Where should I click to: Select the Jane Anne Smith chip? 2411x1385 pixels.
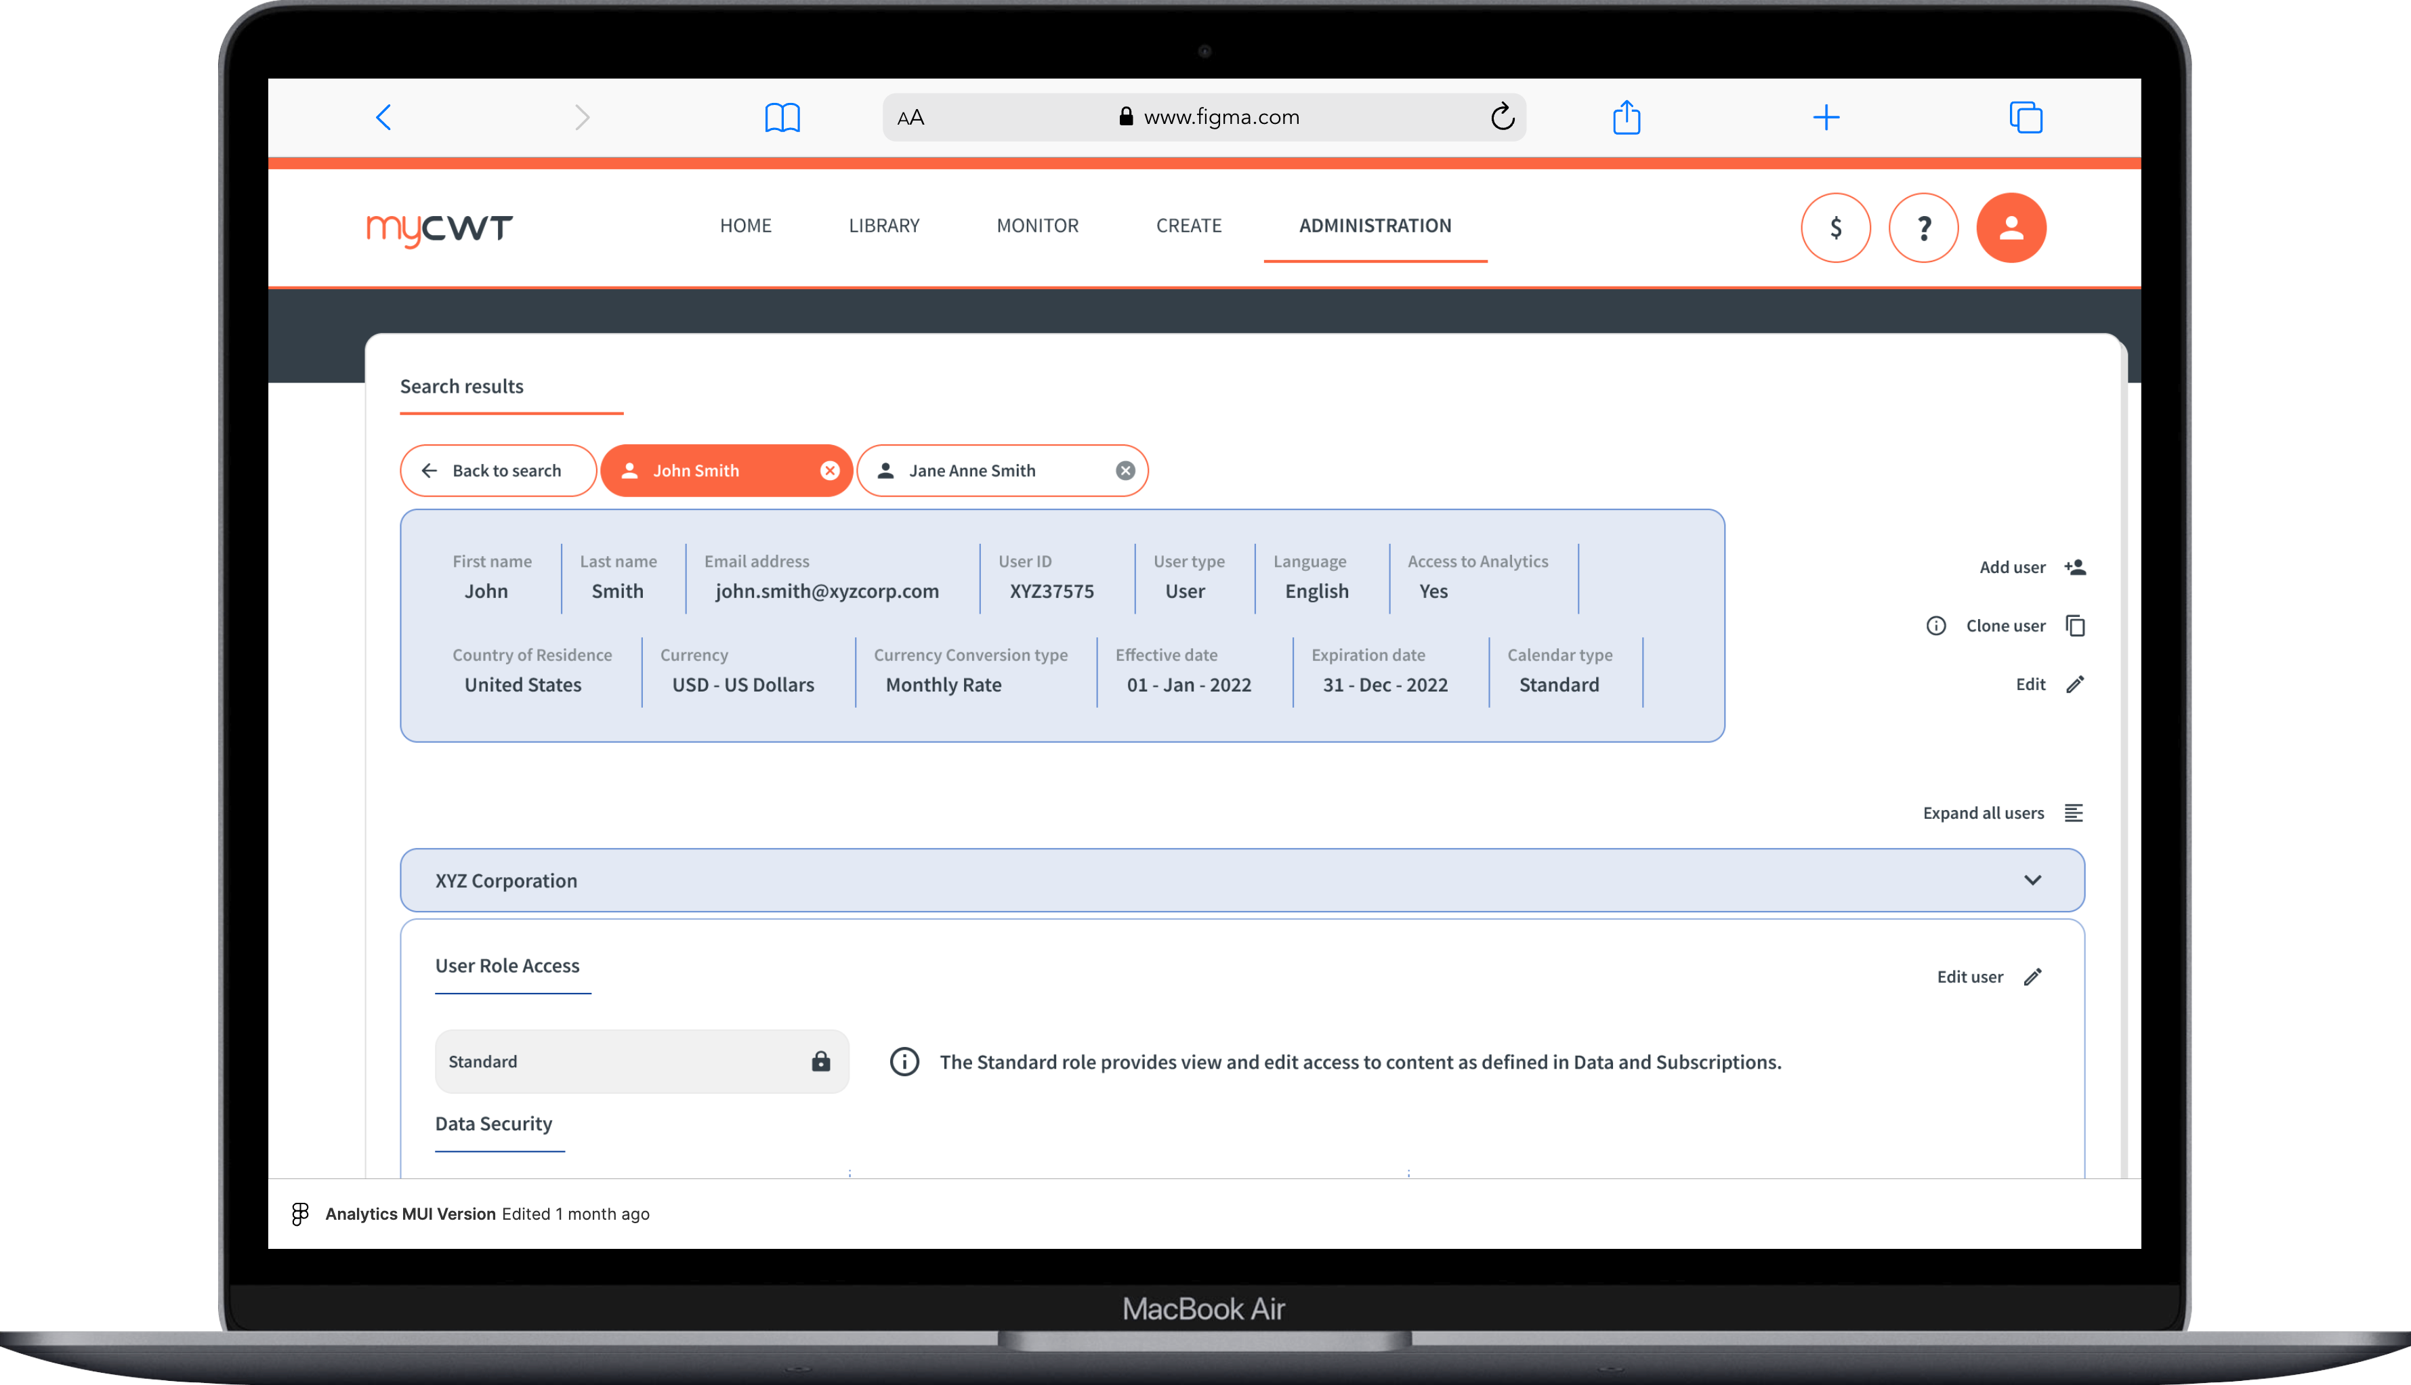point(1002,470)
